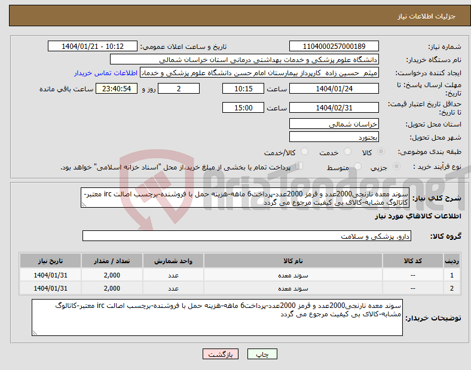Image resolution: width=471 pixels, height=370 pixels.
Task: Click the توضیحات خریدار buyer notes textarea
Action: (x=217, y=317)
